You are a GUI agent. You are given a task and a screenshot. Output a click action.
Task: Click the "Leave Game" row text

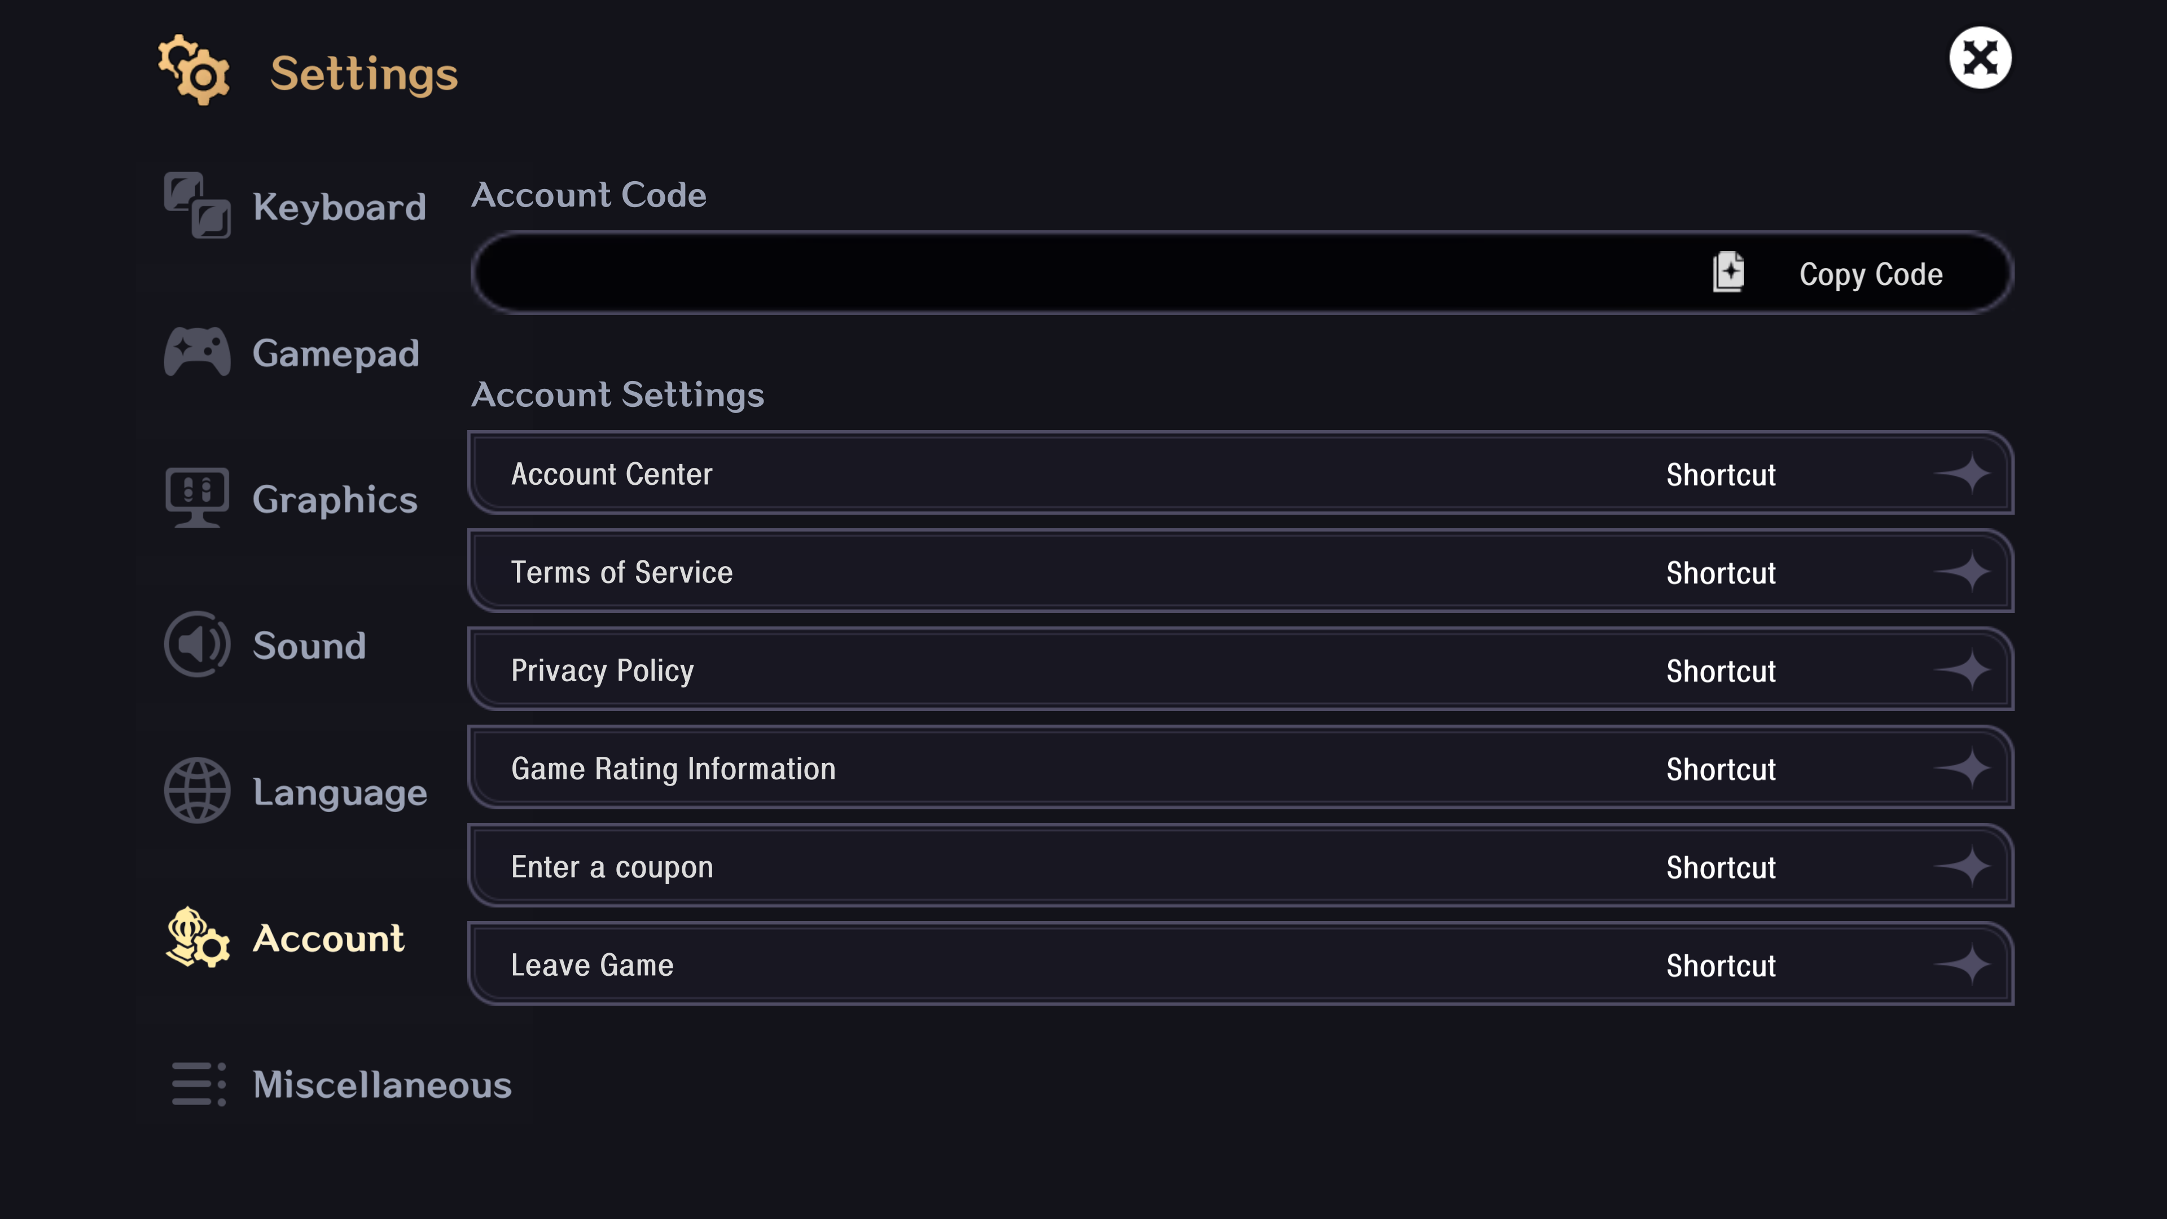(x=592, y=965)
